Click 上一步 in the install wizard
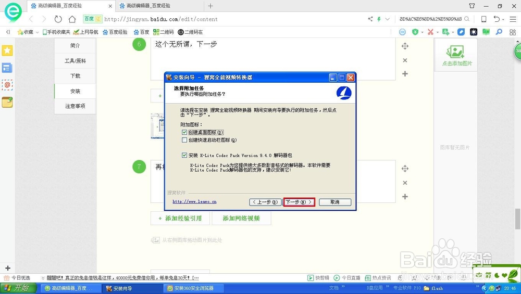521x294 pixels. click(x=265, y=202)
